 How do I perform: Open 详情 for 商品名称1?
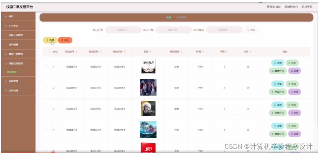click(278, 63)
